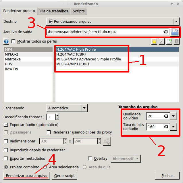
Task: Click the edit profile pencil icon
Action: (x=162, y=42)
